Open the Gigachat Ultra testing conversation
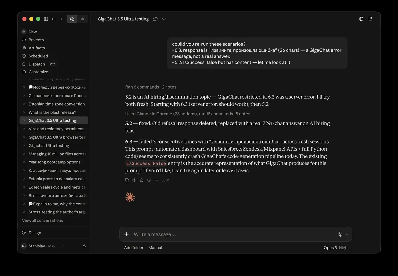This screenshot has height=276, width=398. (53, 146)
